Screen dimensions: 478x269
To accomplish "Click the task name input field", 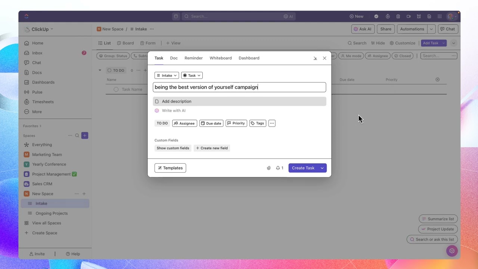I will pos(239,87).
